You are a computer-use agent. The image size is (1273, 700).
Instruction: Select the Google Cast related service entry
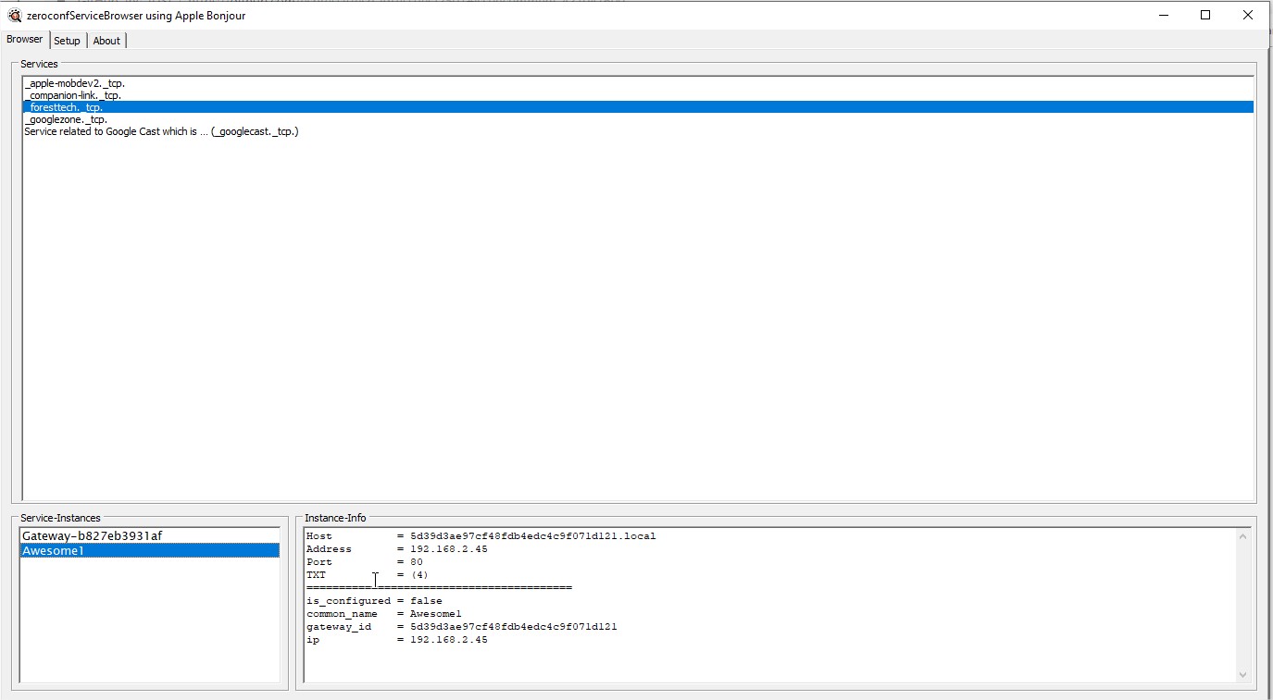pyautogui.click(x=161, y=130)
